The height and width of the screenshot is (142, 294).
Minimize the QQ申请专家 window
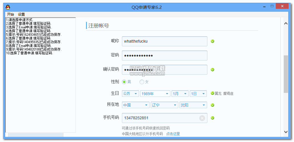click(x=265, y=6)
